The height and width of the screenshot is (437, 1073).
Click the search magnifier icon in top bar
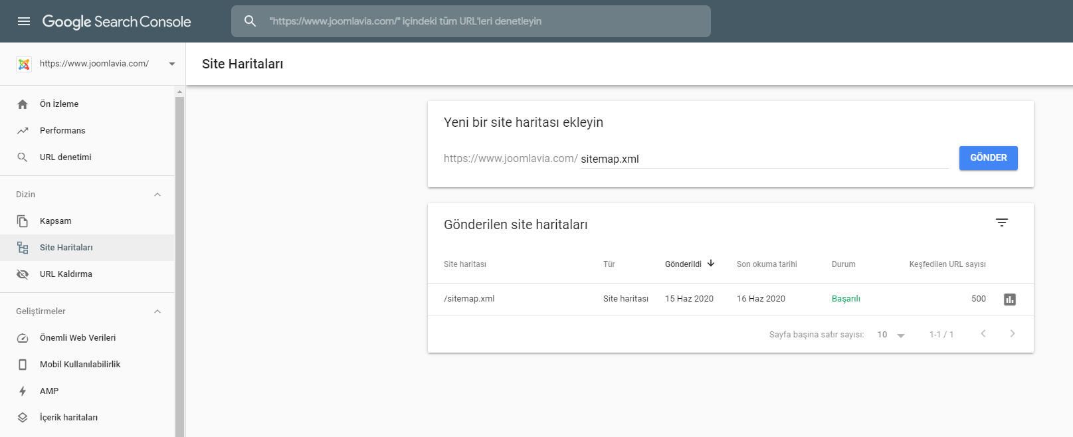click(x=250, y=21)
